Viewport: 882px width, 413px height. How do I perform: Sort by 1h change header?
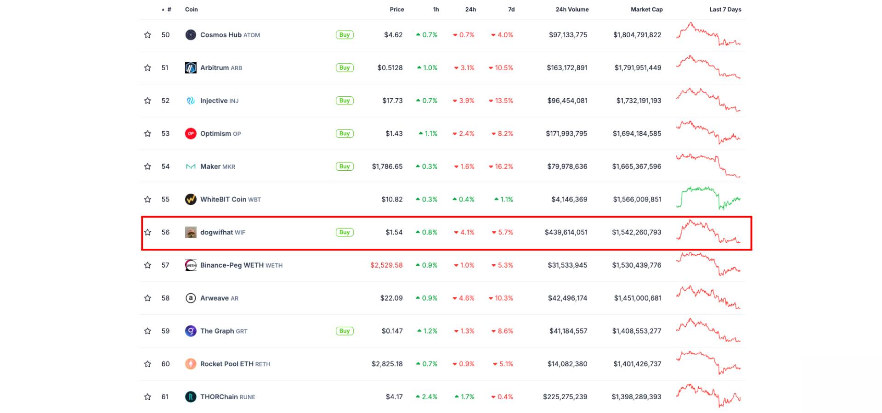(x=436, y=9)
